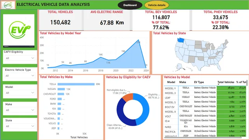
Task: Click the MODEL 3 table row
Action: point(205,93)
